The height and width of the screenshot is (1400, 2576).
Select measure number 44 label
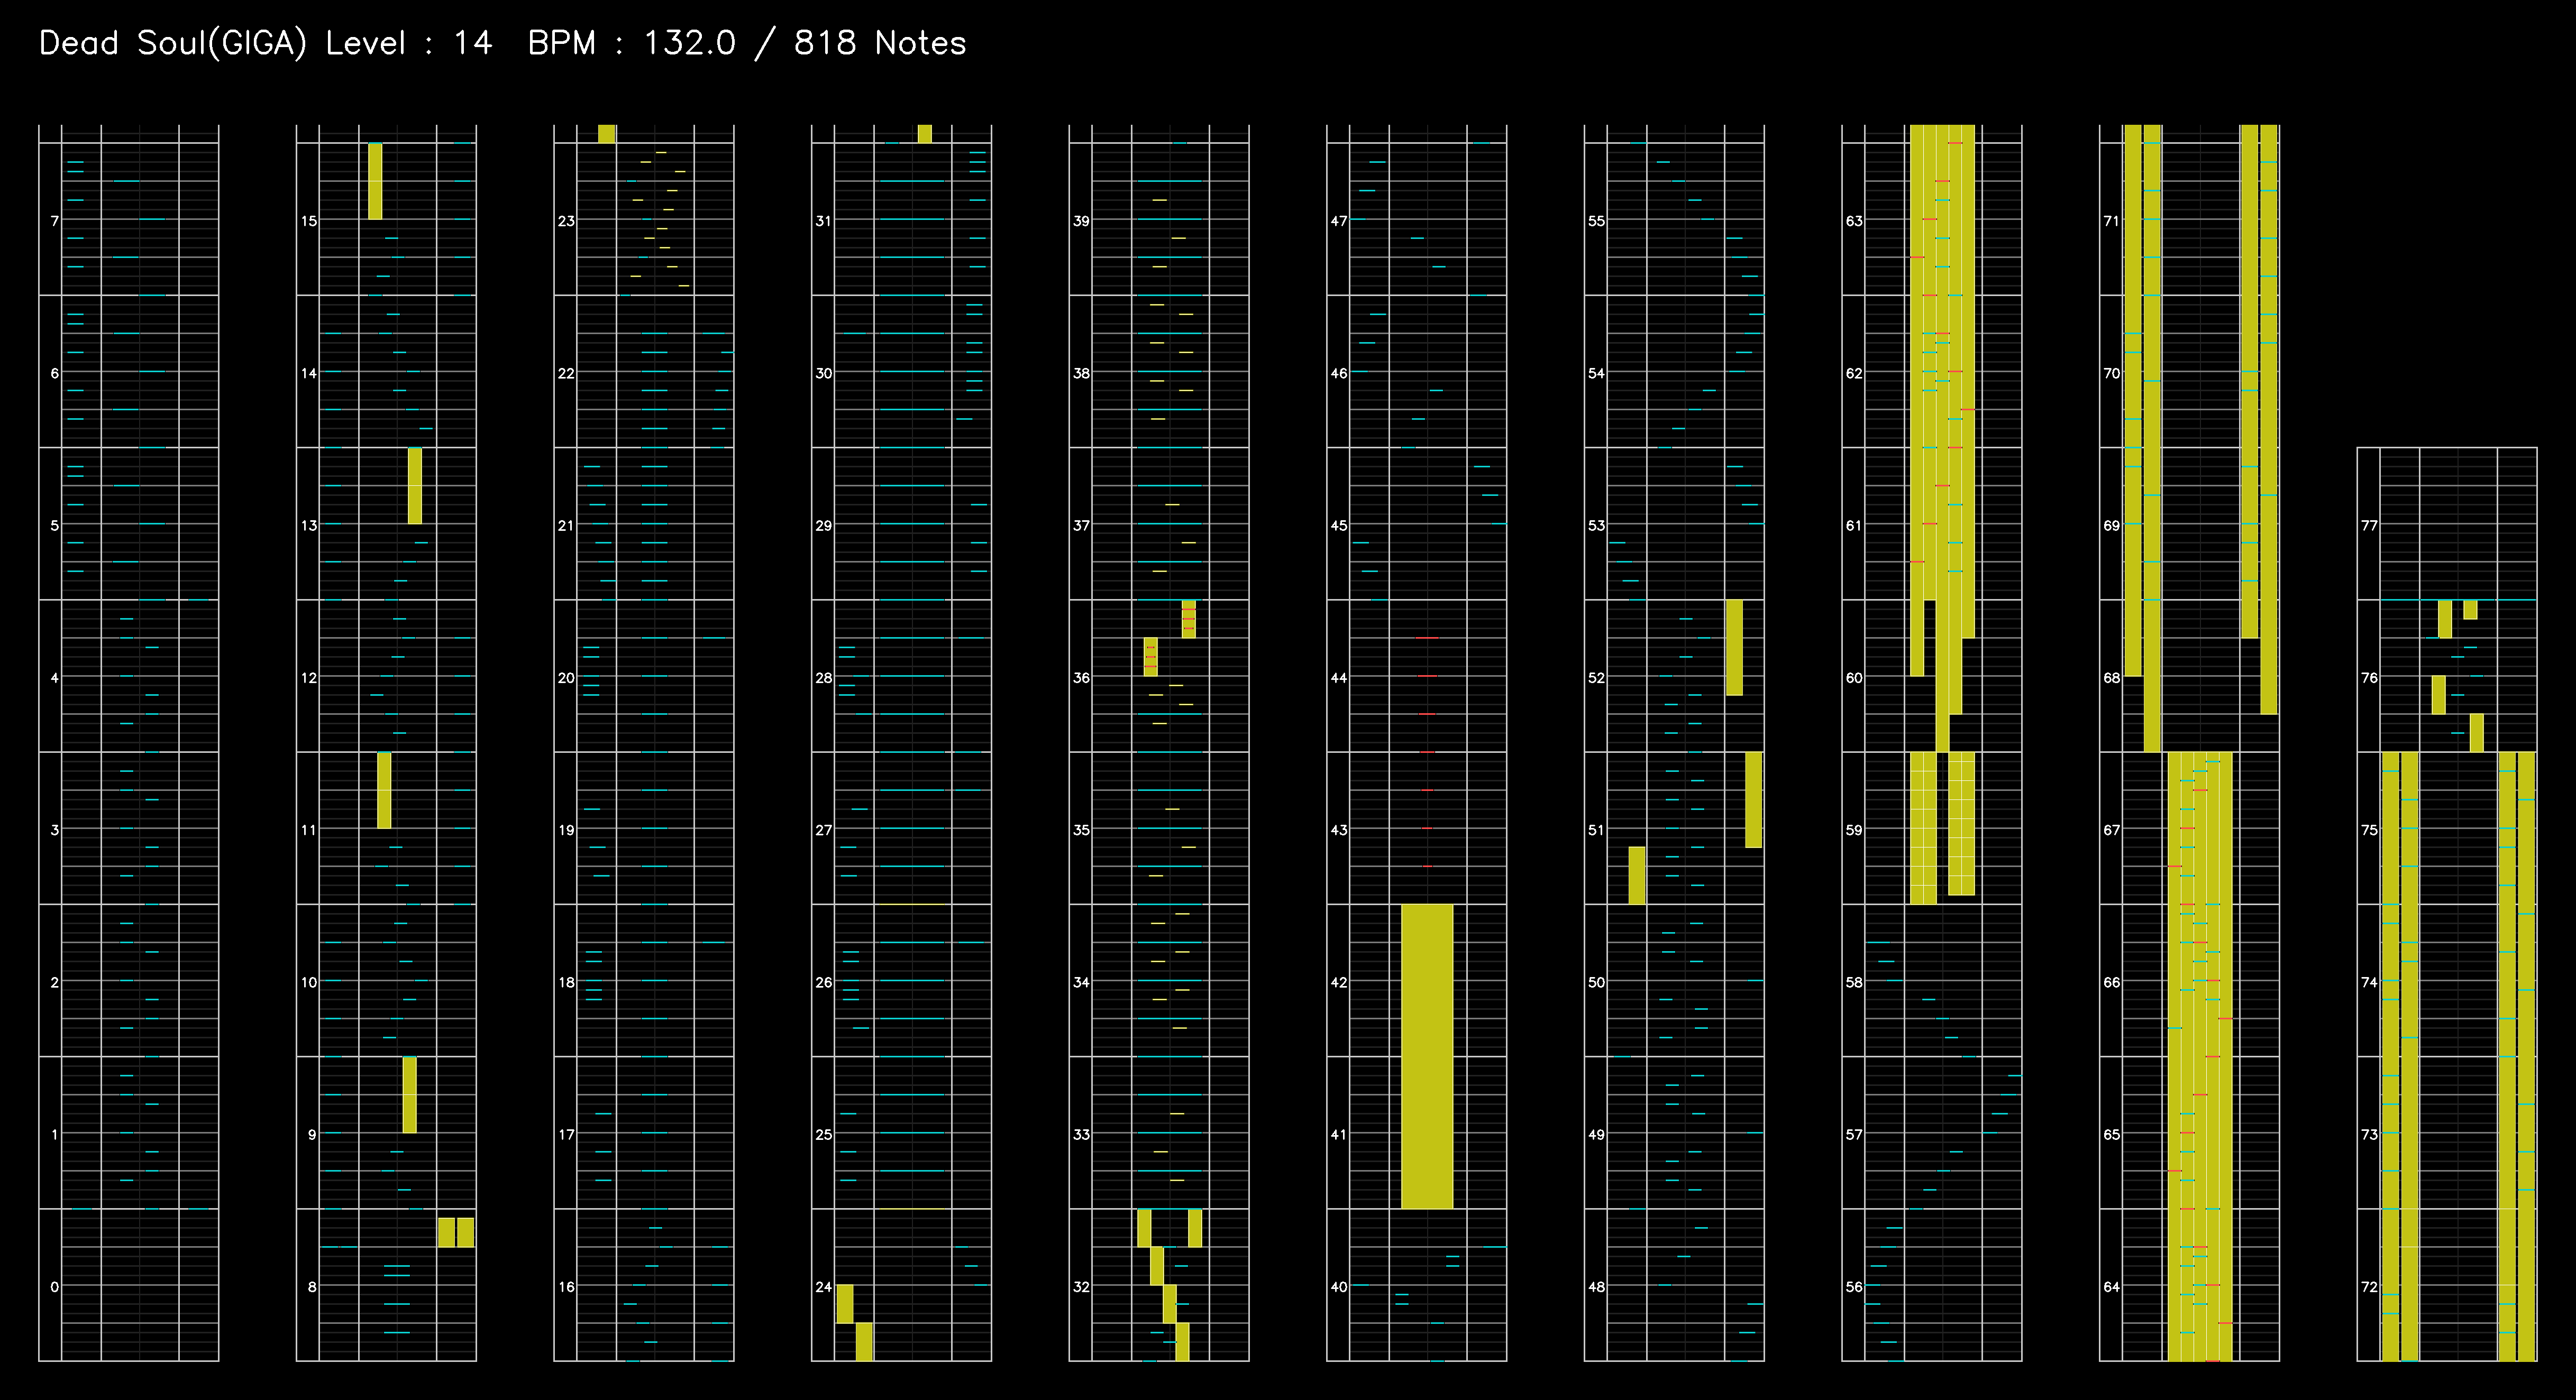(x=1339, y=677)
